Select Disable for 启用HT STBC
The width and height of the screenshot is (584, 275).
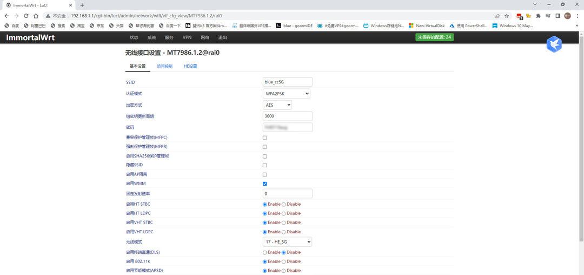pos(284,204)
